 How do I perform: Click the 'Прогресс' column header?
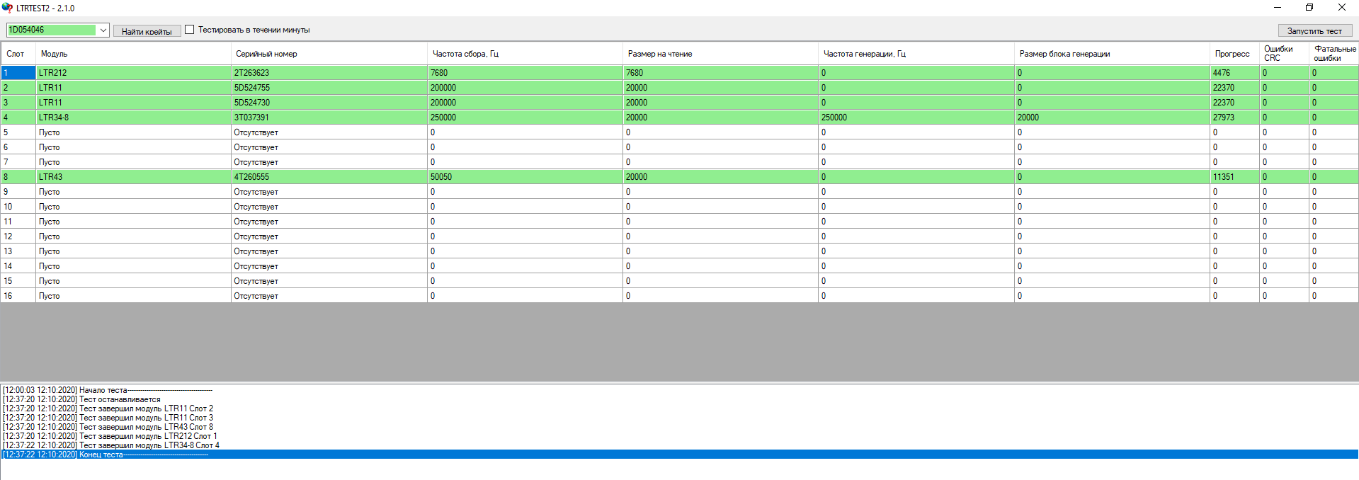(x=1234, y=54)
